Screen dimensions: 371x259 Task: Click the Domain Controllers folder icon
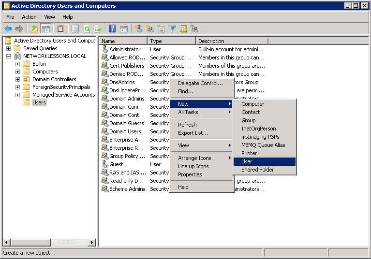click(x=26, y=79)
